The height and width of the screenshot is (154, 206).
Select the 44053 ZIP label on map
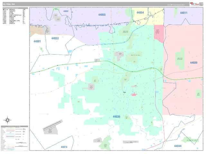(x=55, y=38)
